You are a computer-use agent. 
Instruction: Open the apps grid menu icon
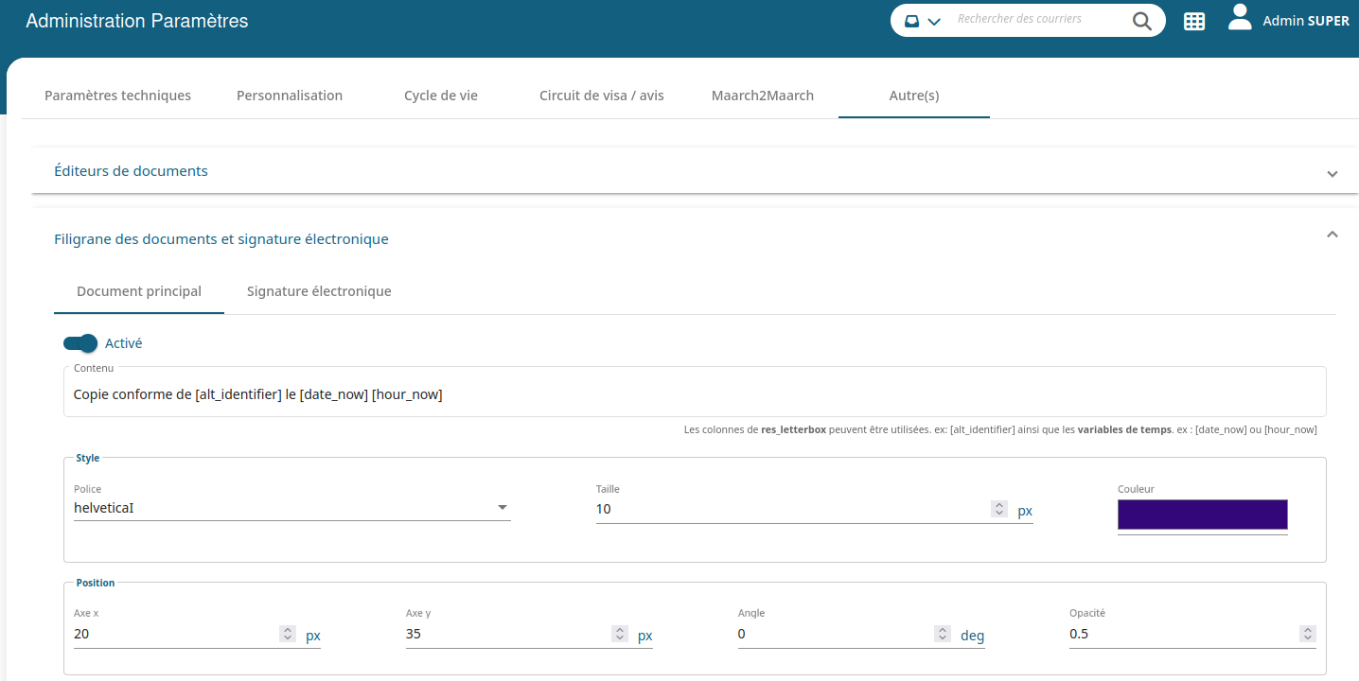click(1194, 21)
